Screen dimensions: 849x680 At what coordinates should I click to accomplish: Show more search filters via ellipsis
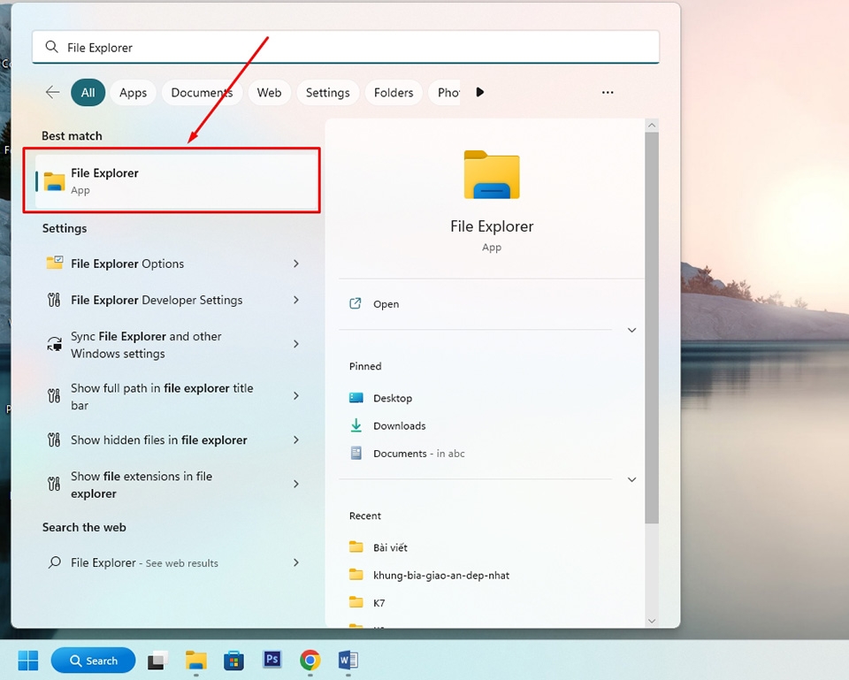pyautogui.click(x=608, y=92)
